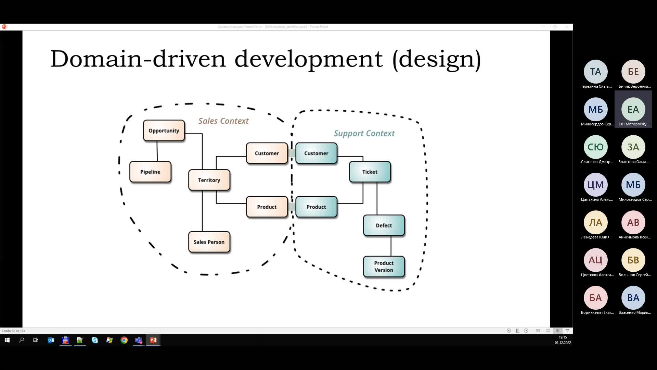This screenshot has height=370, width=657.
Task: Select participant avatar ЗА Золотова Ольга
Action: point(633,147)
